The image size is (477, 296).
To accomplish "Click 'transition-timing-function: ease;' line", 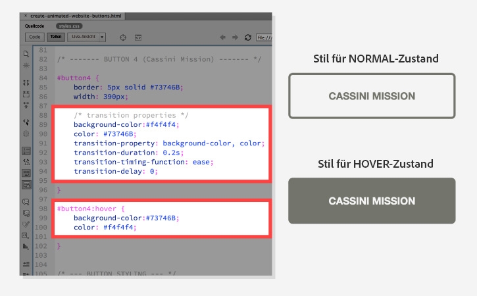I will pyautogui.click(x=143, y=162).
